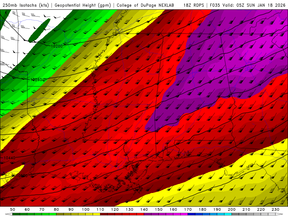Viewport: 288px width, 216px height.
Task: Click the legend value 190
Action: [x=217, y=210]
